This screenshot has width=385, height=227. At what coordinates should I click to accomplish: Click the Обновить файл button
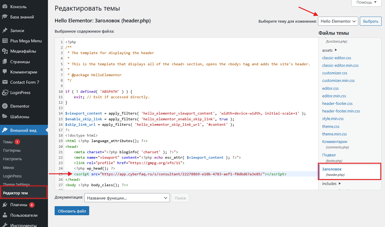[72, 211]
